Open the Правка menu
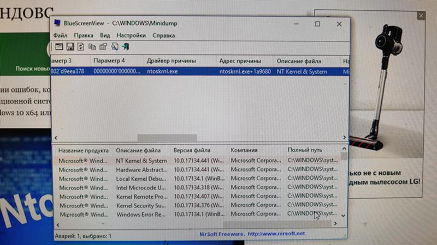Screen dimensions: 437x245 [84, 35]
